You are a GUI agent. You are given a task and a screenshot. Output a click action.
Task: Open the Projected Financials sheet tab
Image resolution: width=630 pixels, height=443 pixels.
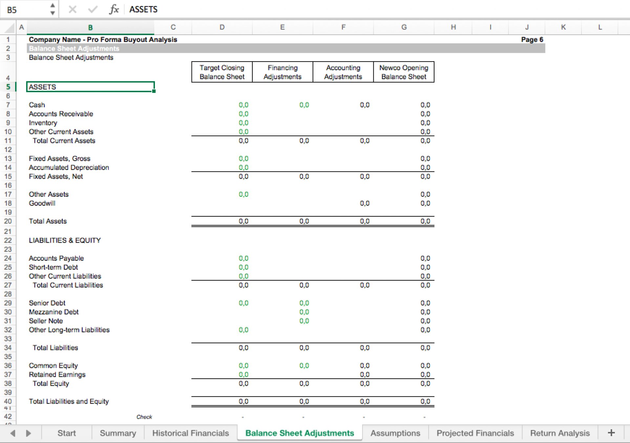[x=475, y=433]
